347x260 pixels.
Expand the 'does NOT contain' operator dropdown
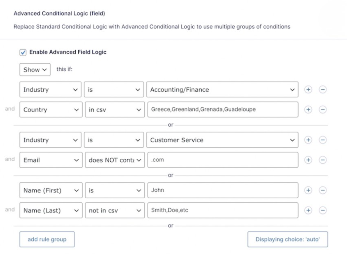pos(115,160)
